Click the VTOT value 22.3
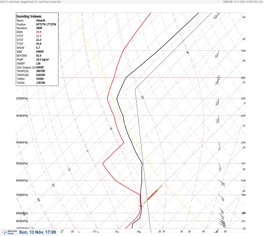 [x=38, y=40]
